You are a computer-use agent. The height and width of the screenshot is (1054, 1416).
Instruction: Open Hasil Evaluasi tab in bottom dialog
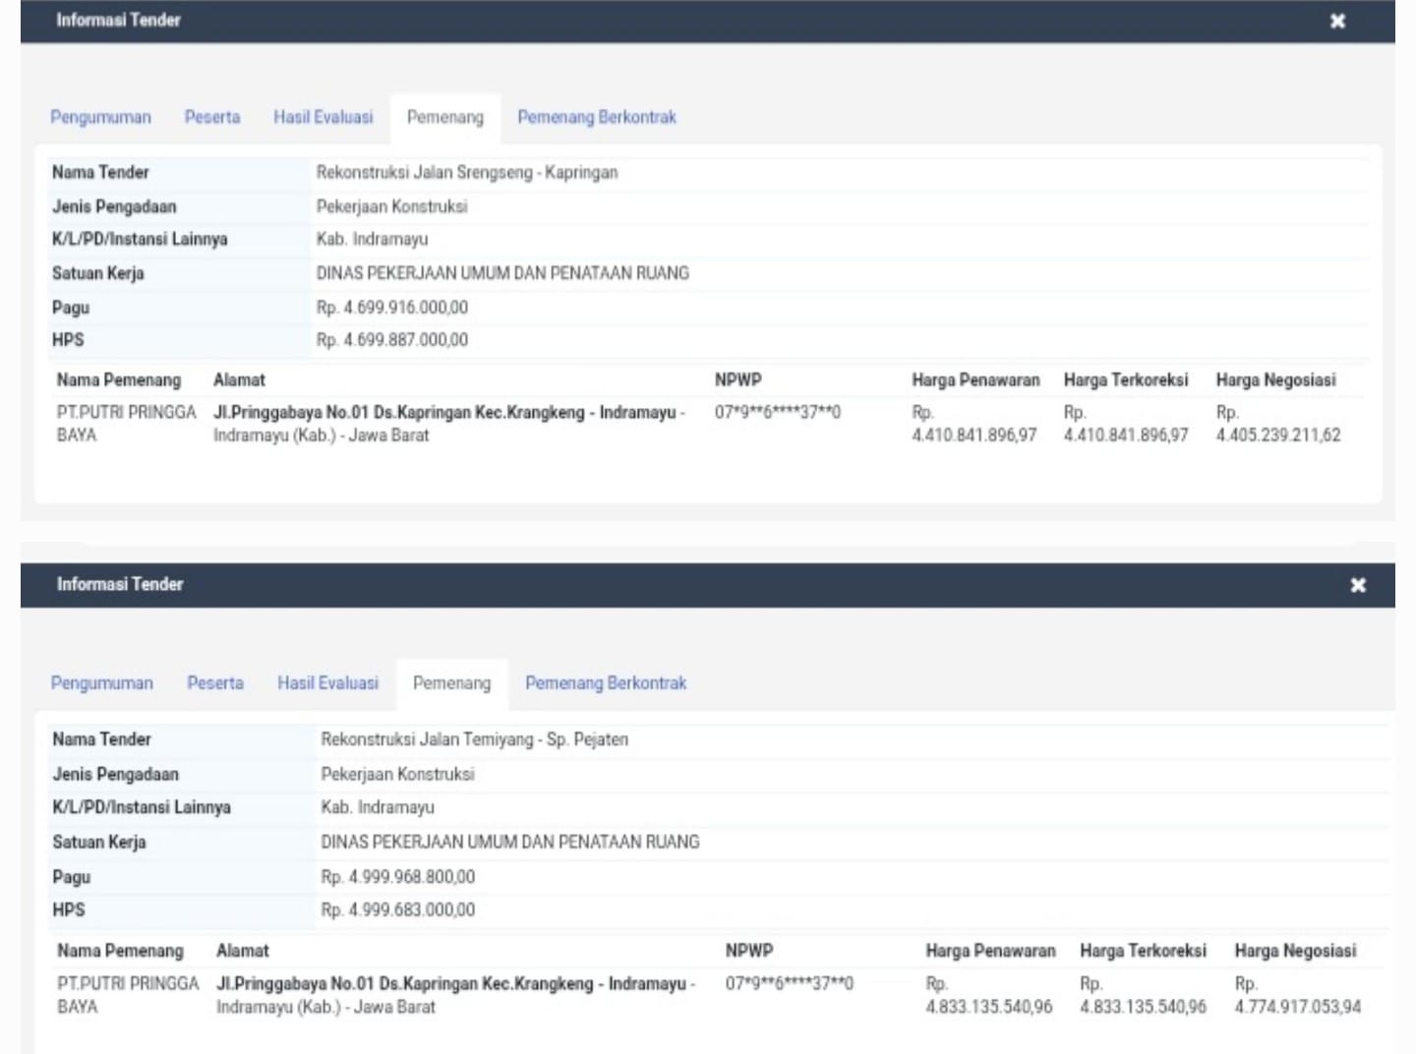click(327, 683)
